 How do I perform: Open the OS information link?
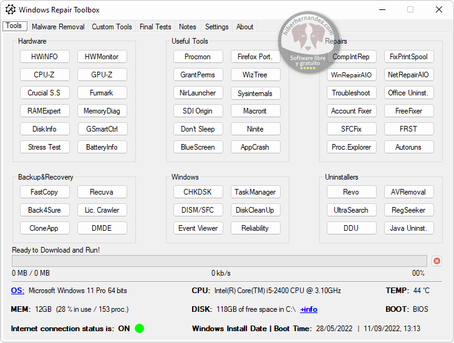point(17,291)
